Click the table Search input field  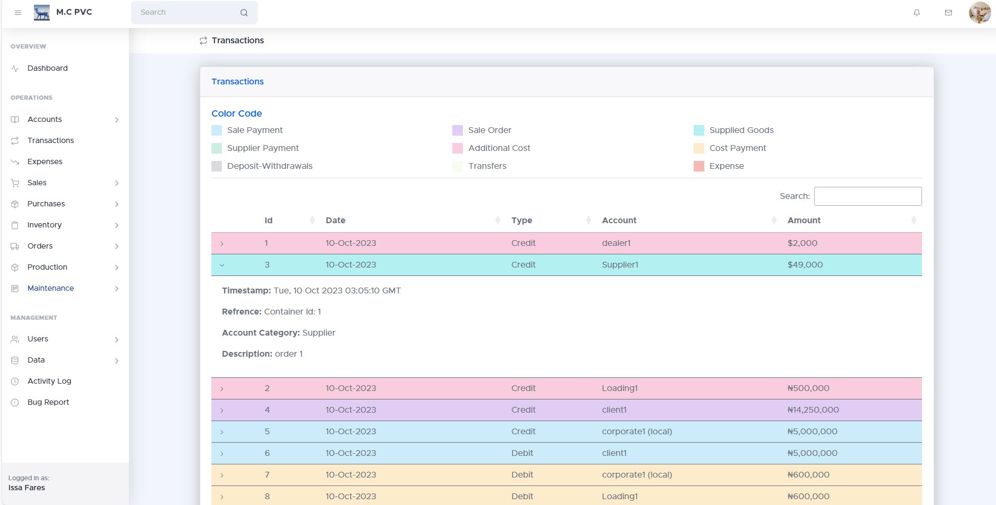click(x=868, y=196)
